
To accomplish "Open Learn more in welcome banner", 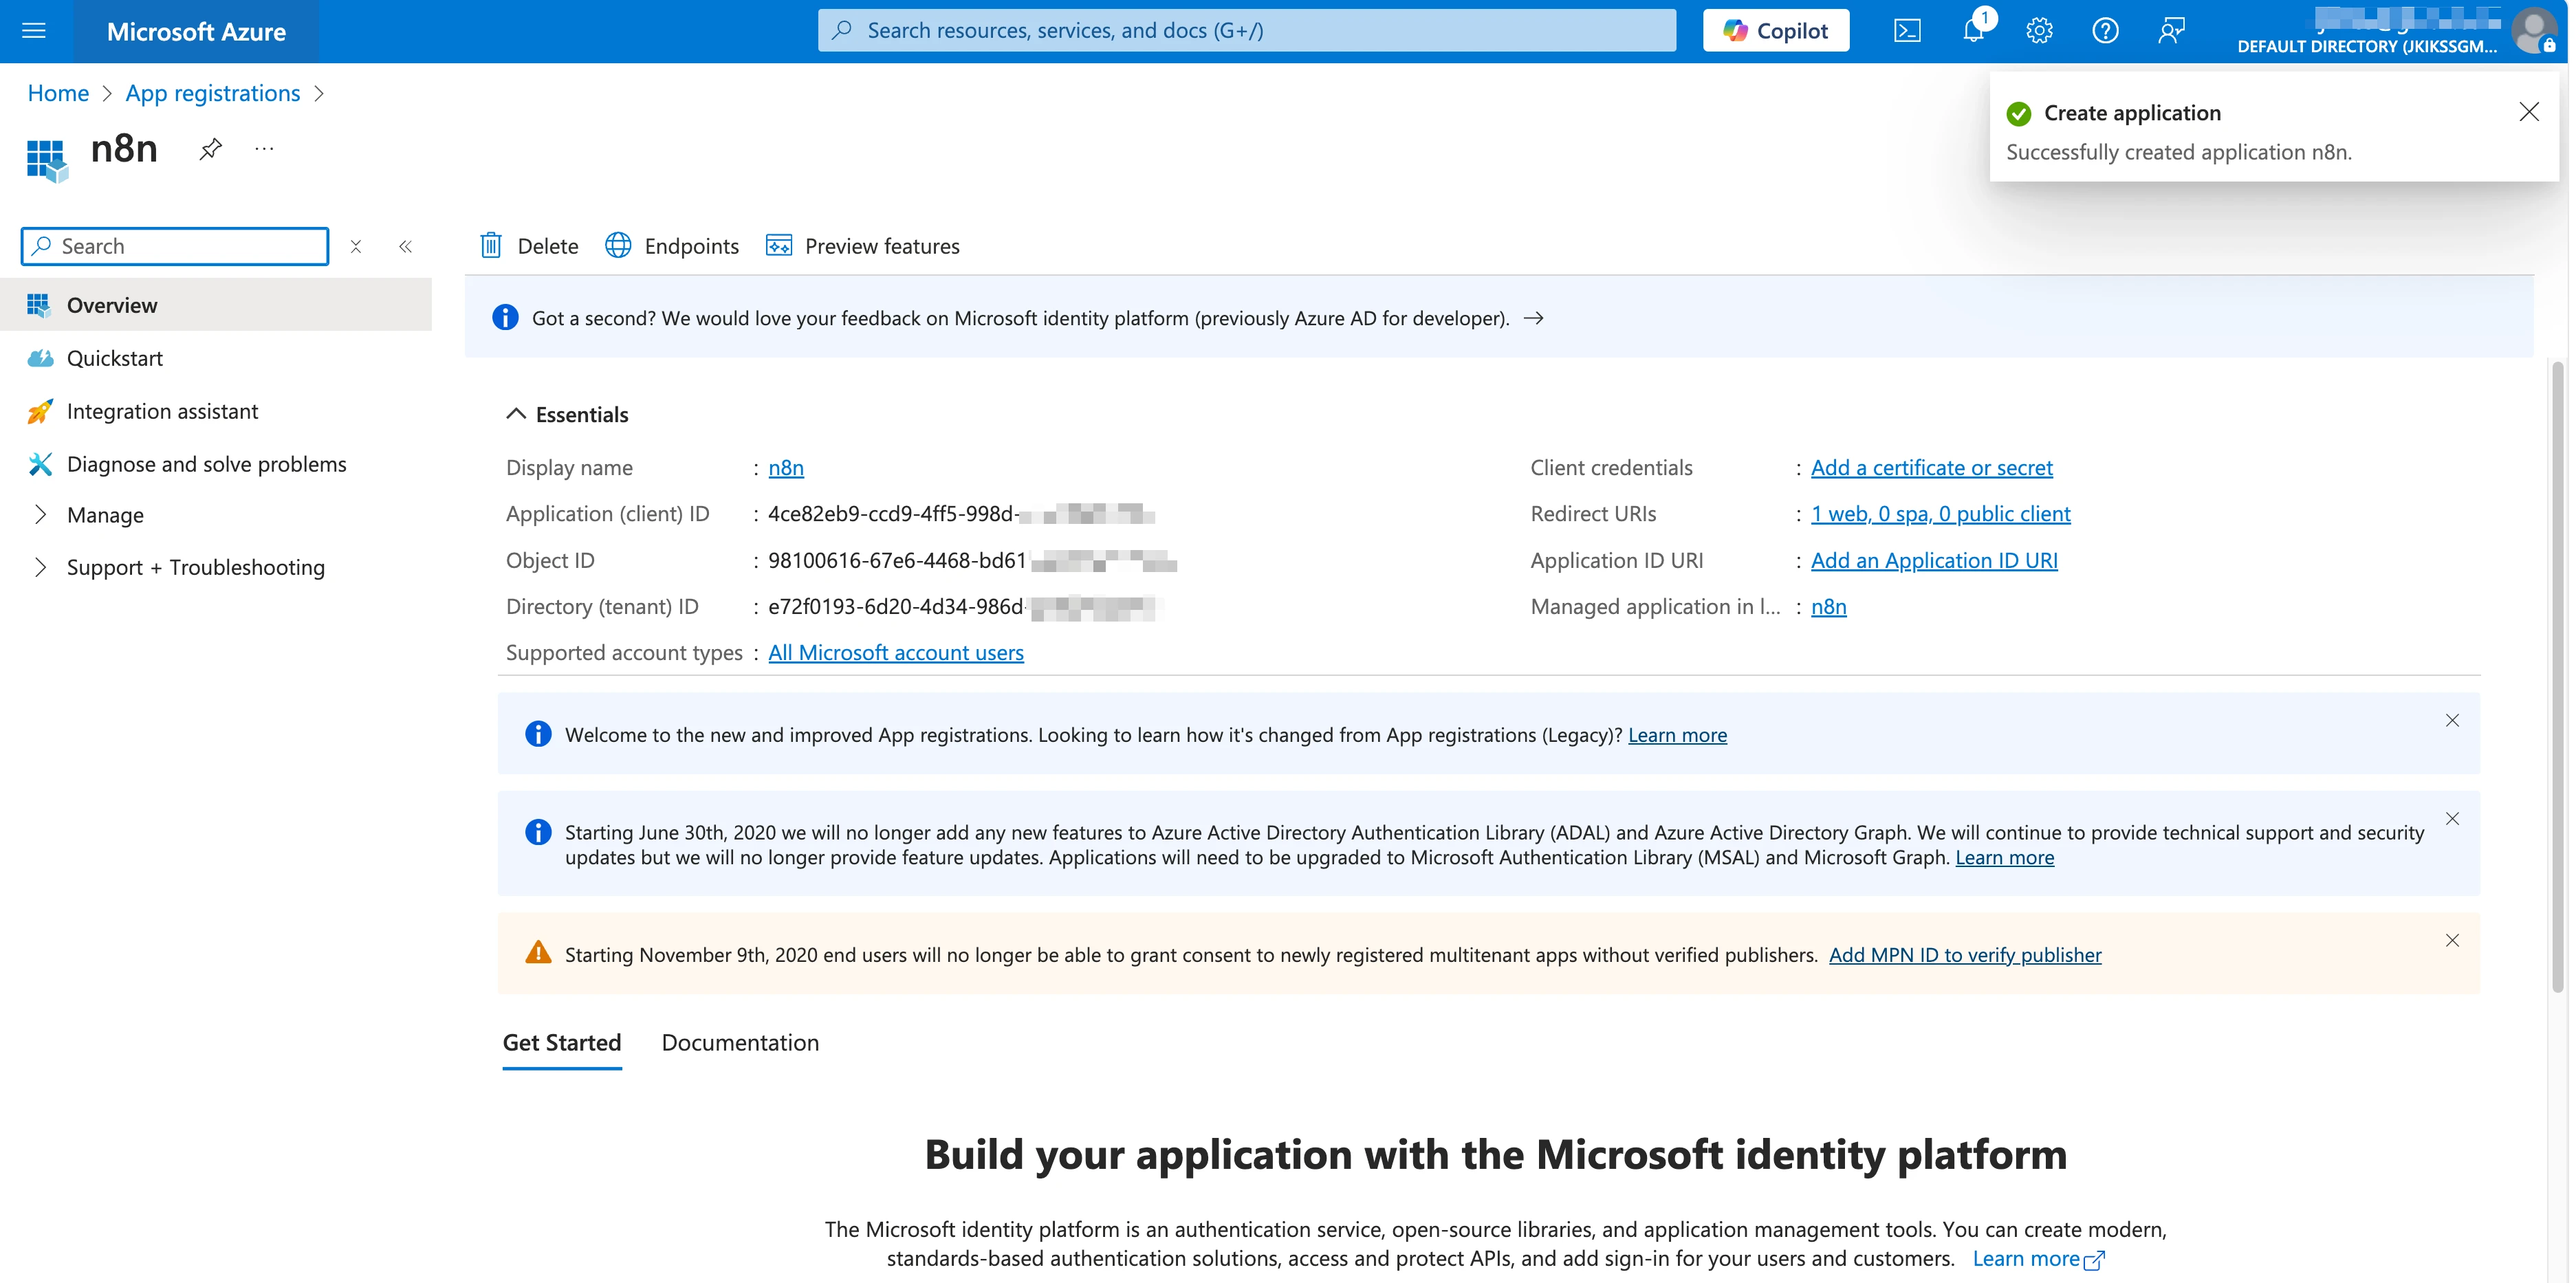I will (x=1678, y=735).
